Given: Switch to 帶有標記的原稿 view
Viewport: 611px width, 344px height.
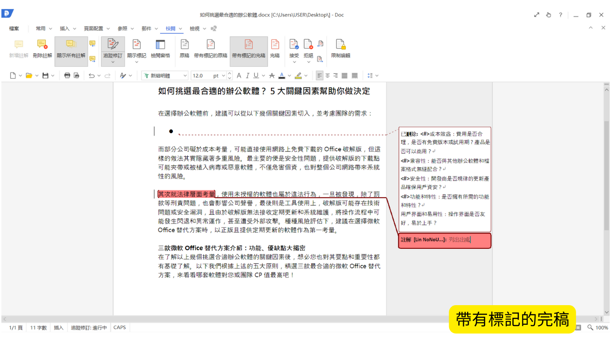Looking at the screenshot, I should click(x=211, y=48).
